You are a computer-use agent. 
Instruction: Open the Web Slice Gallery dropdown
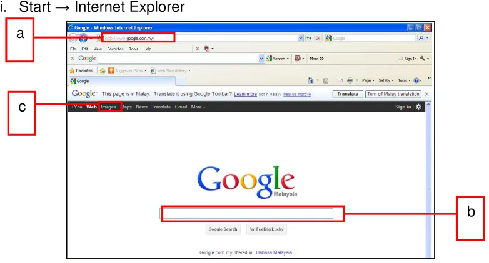(189, 70)
